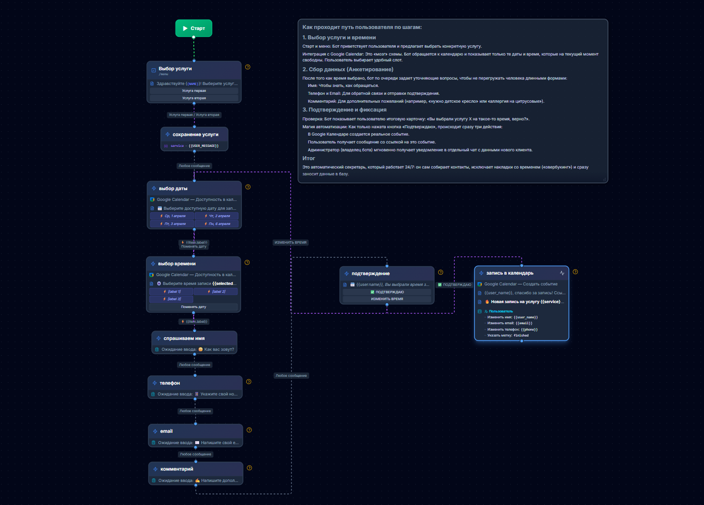
Task: Click Поменять дату button in выбор времени
Action: coord(194,307)
